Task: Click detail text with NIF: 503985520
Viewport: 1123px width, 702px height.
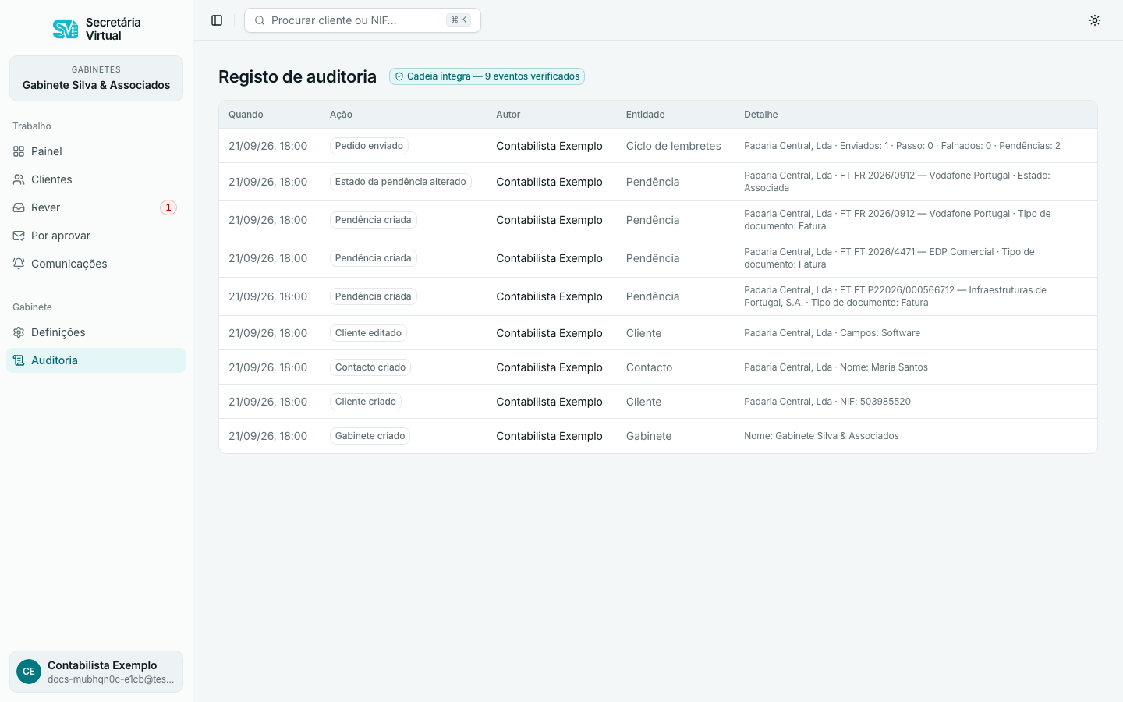Action: pos(827,402)
